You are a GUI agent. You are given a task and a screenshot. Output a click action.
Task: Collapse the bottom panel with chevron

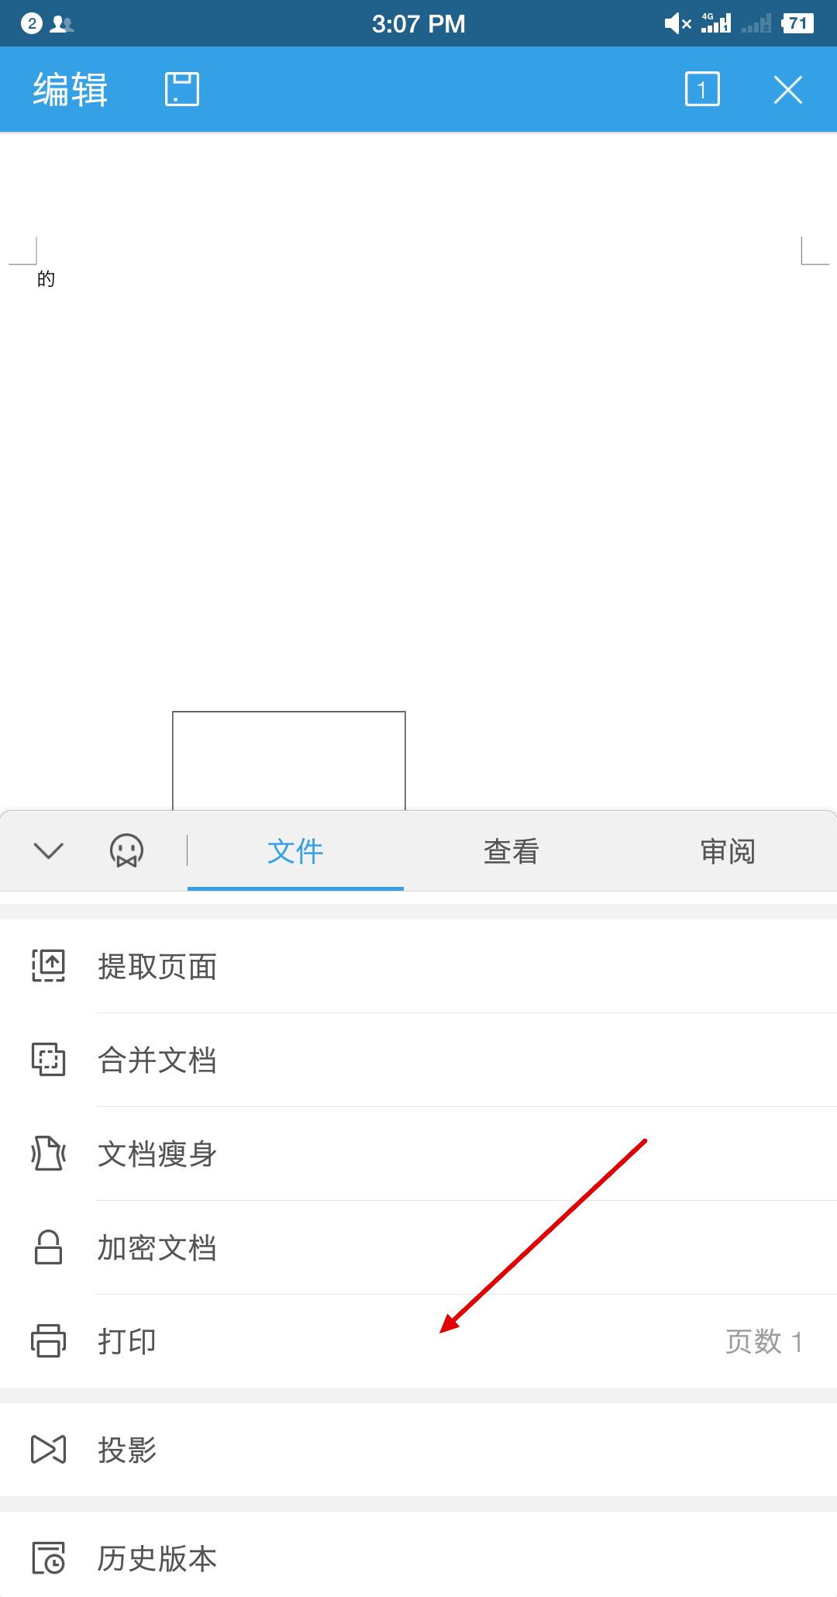point(49,850)
